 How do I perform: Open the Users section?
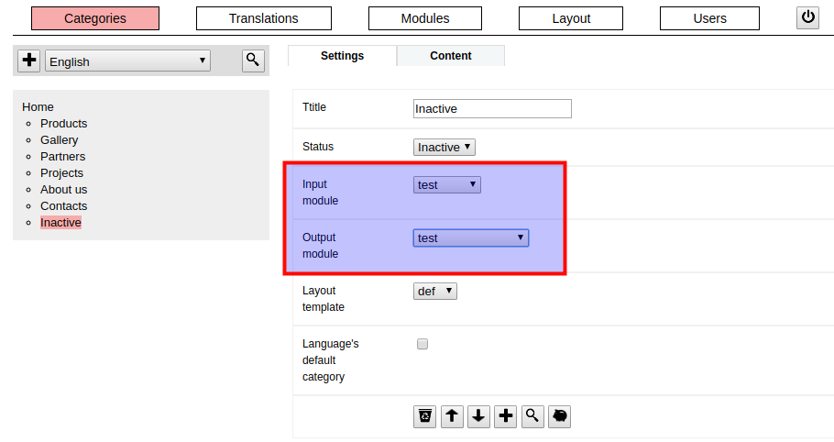pos(709,18)
